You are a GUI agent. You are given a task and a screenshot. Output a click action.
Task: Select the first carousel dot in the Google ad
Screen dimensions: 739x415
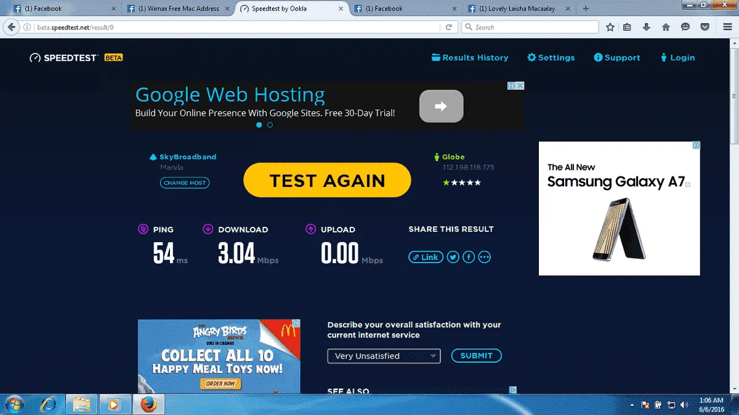click(x=259, y=125)
